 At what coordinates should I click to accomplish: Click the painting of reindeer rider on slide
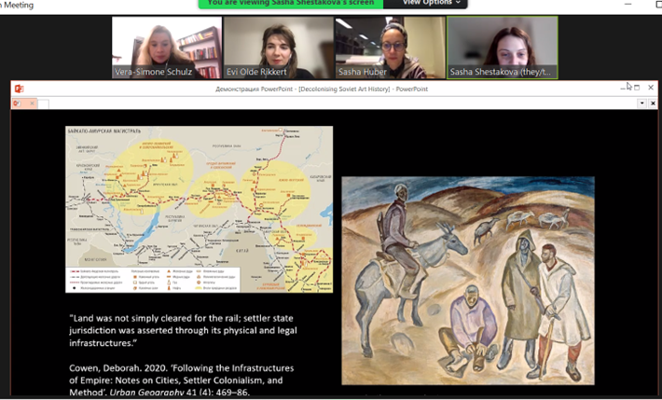[468, 281]
